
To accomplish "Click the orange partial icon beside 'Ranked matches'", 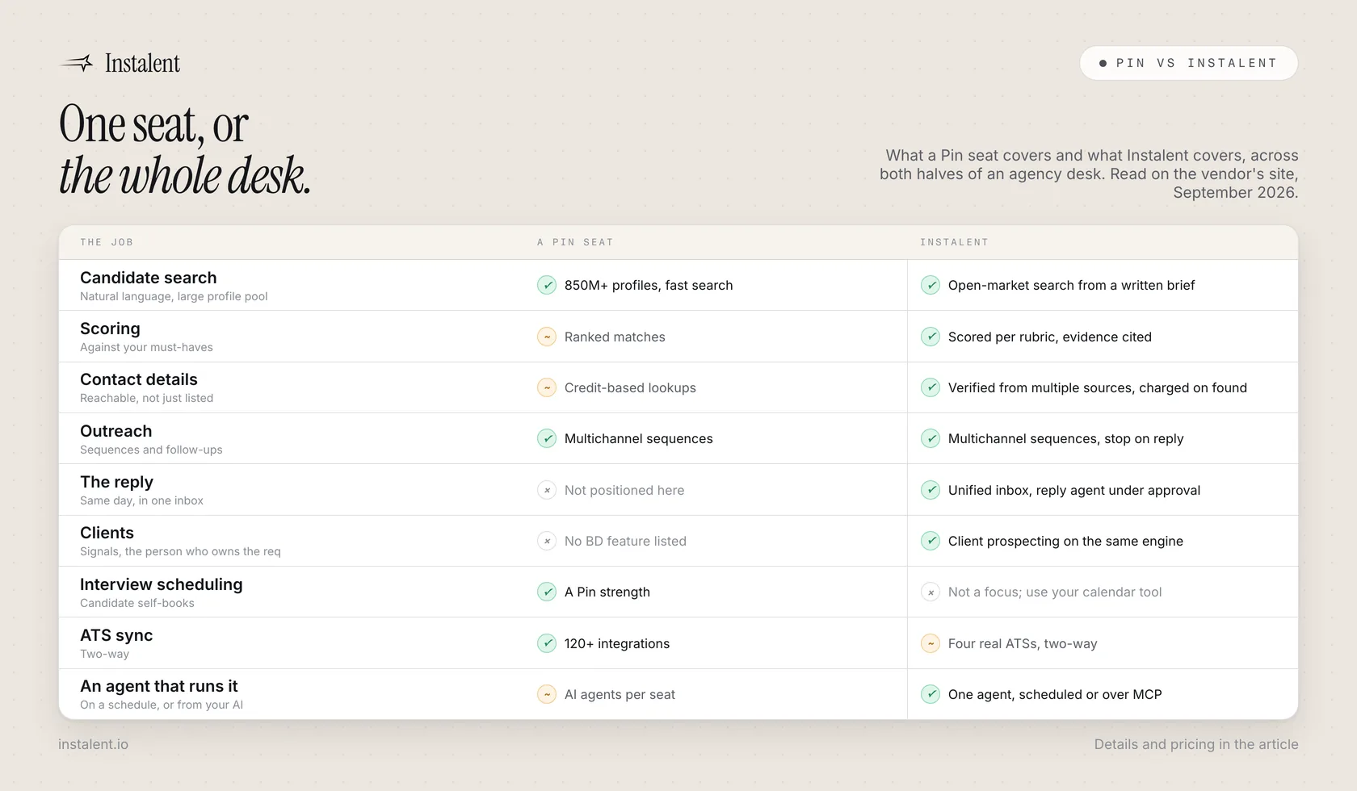I will 547,337.
